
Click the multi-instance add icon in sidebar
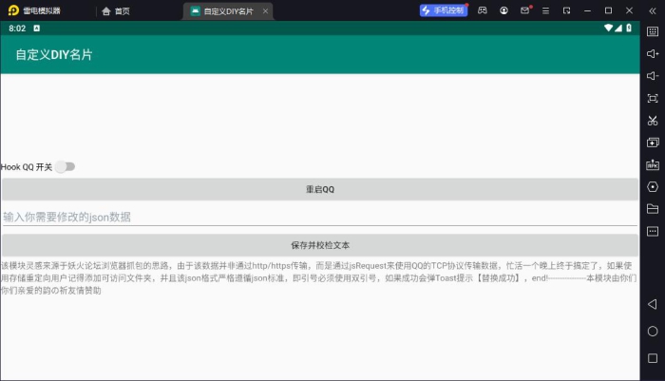(x=653, y=143)
